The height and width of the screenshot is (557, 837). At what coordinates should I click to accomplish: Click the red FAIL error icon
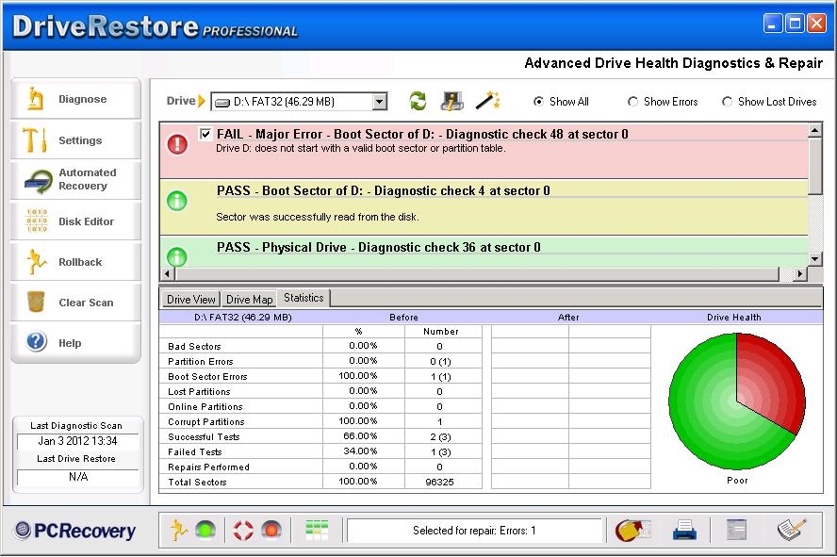[x=177, y=143]
